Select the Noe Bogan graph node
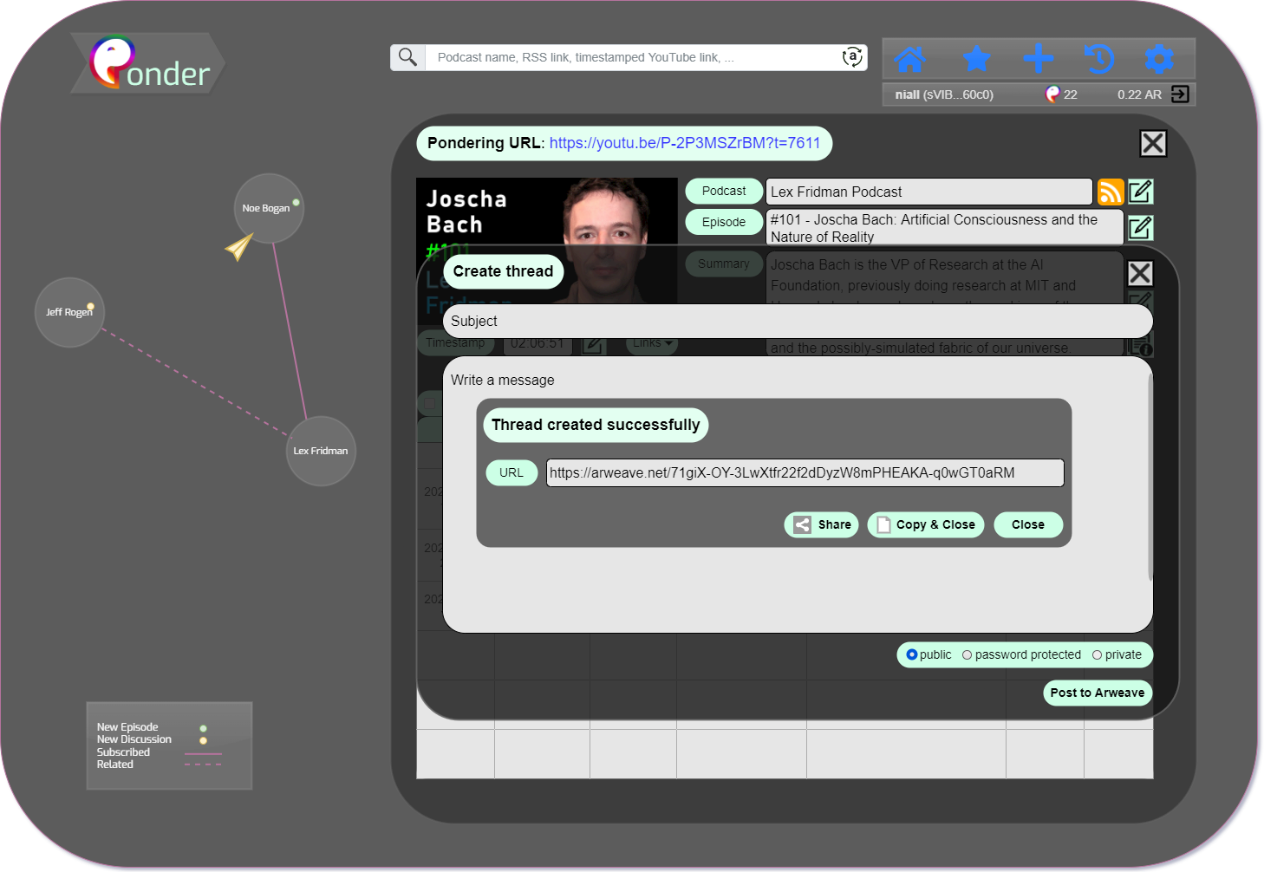The width and height of the screenshot is (1264, 872). [x=268, y=208]
